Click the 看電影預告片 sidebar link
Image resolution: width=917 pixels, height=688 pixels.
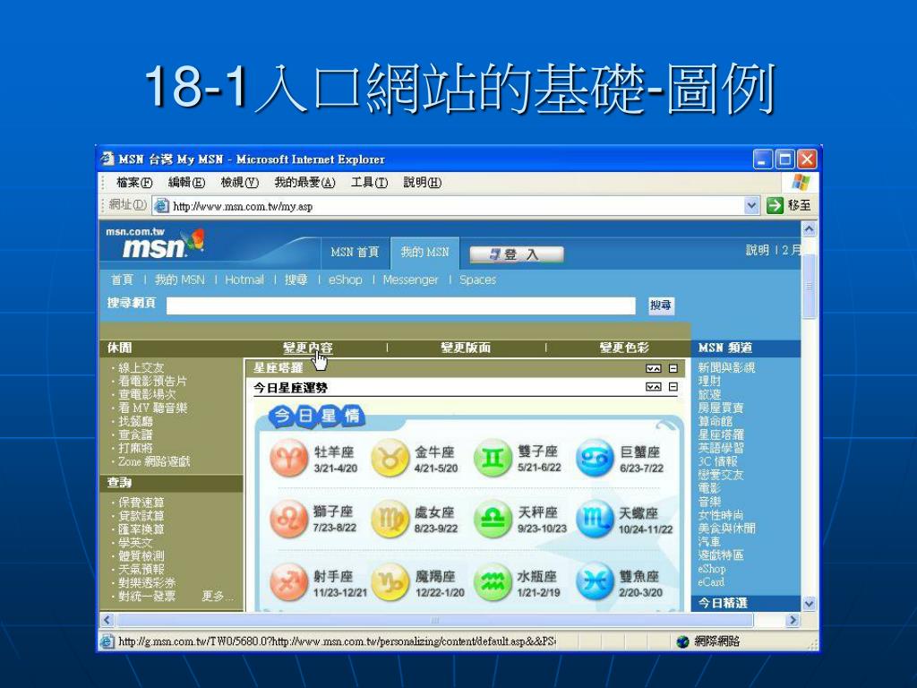[152, 381]
